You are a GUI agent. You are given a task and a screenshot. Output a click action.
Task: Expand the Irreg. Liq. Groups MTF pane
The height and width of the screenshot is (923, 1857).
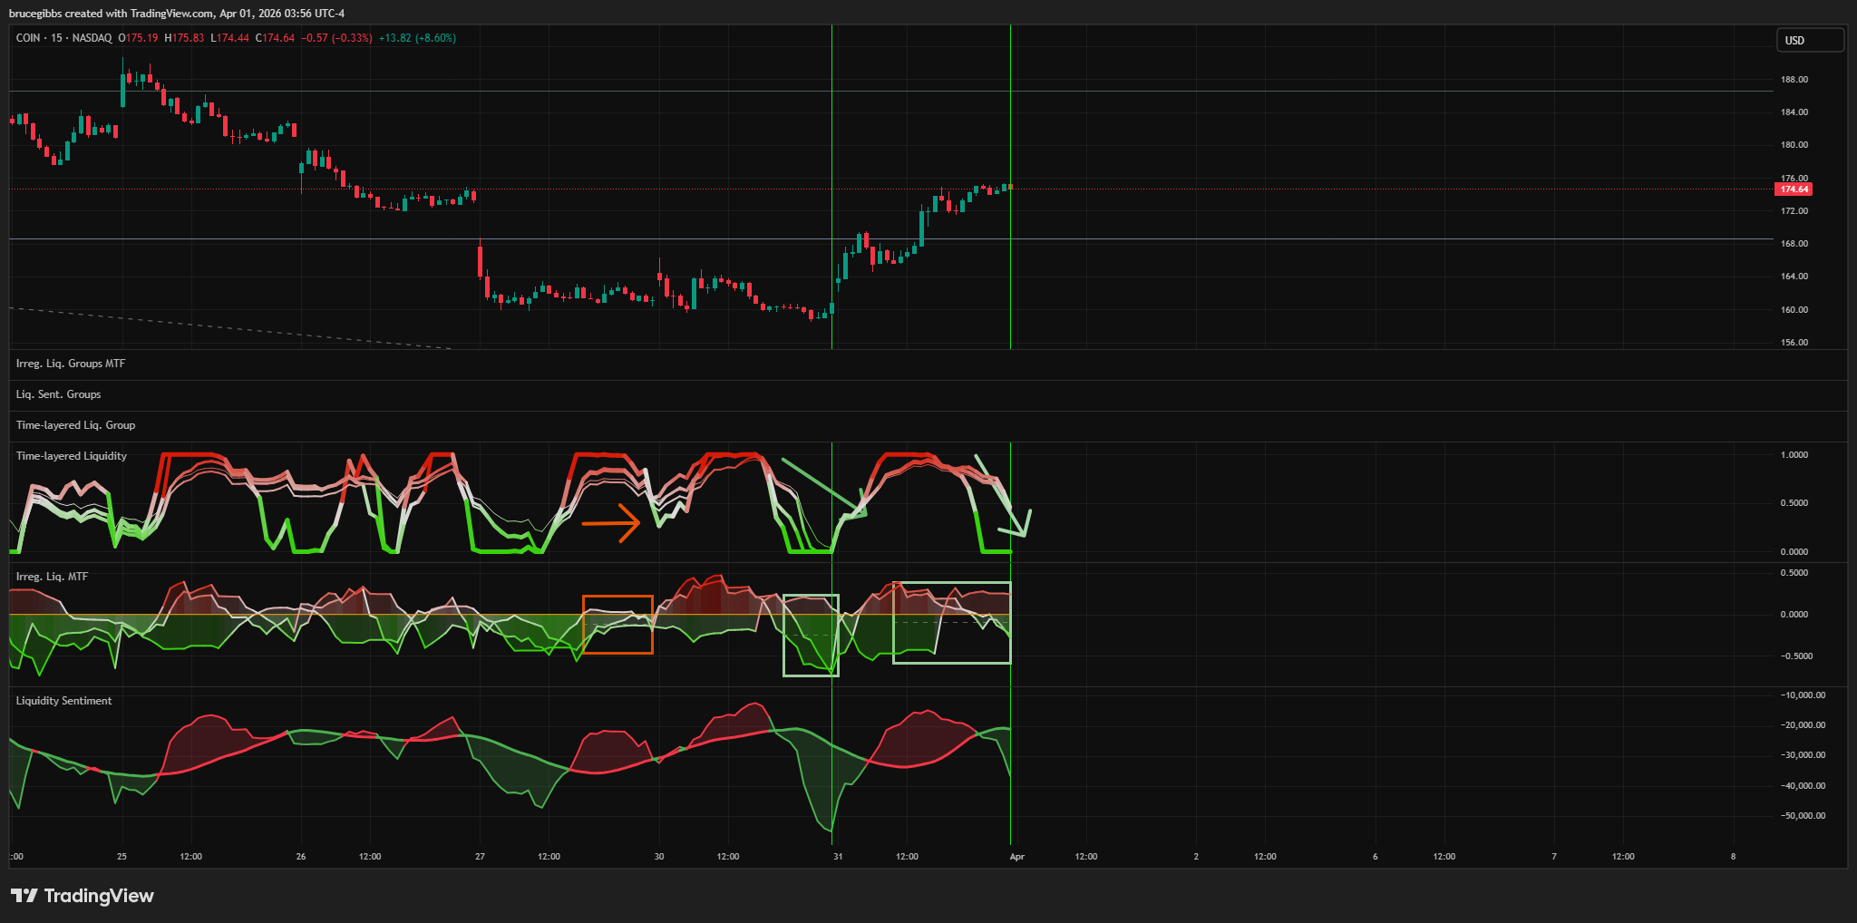71,364
